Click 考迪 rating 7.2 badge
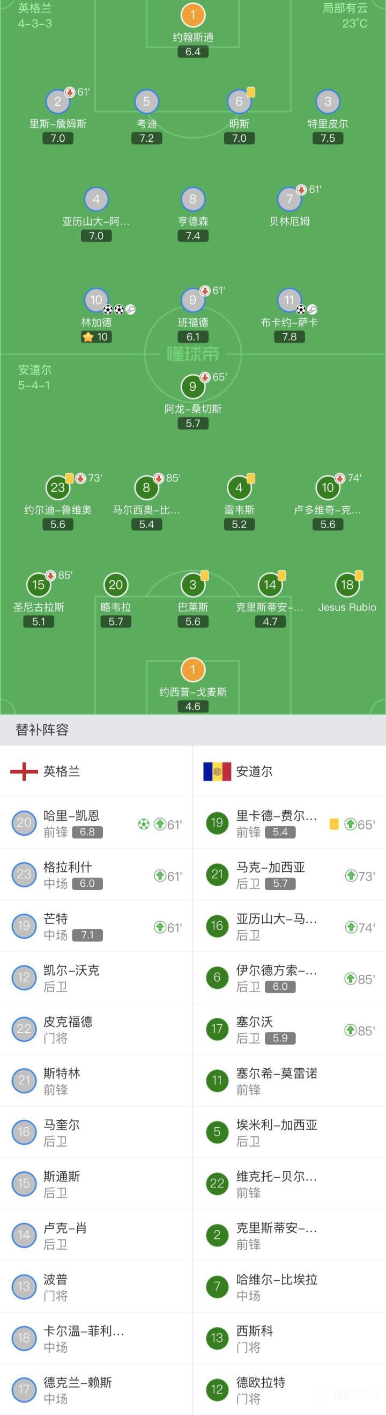 [146, 138]
